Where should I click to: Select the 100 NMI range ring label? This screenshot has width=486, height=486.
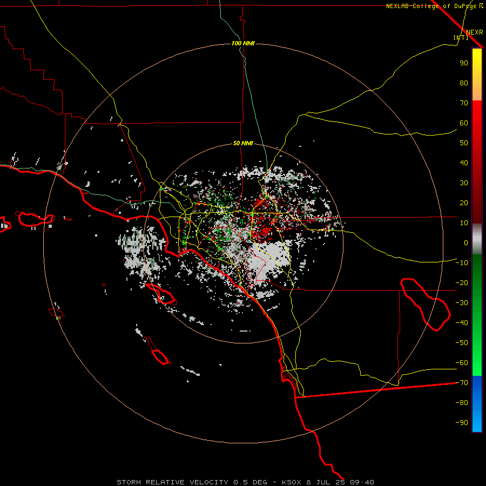243,43
